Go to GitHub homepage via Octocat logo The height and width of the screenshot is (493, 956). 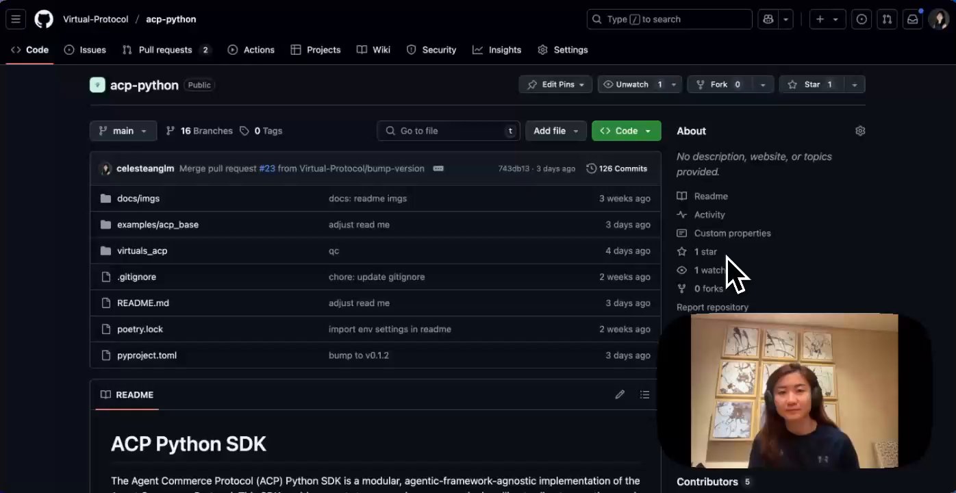(x=44, y=19)
